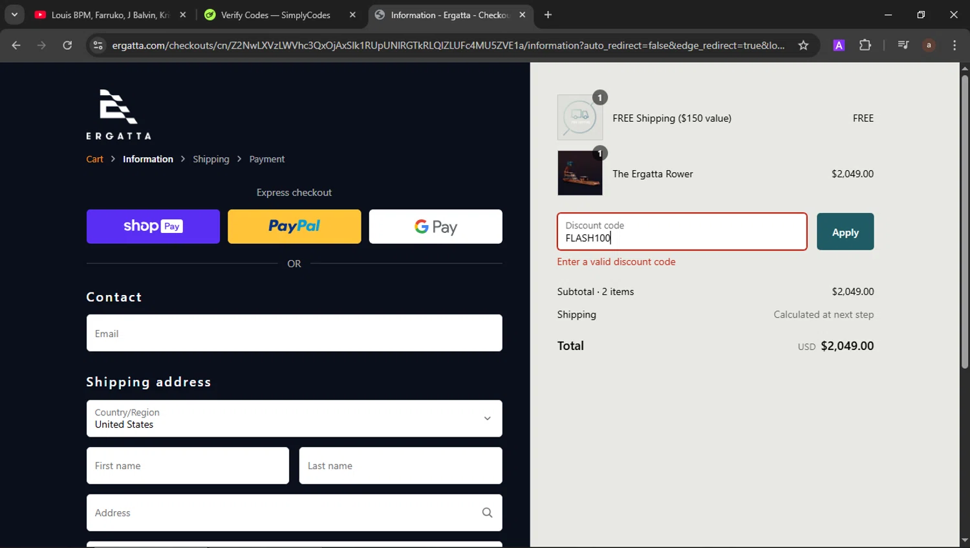Click the Information breadcrumb
970x548 pixels.
(x=148, y=159)
